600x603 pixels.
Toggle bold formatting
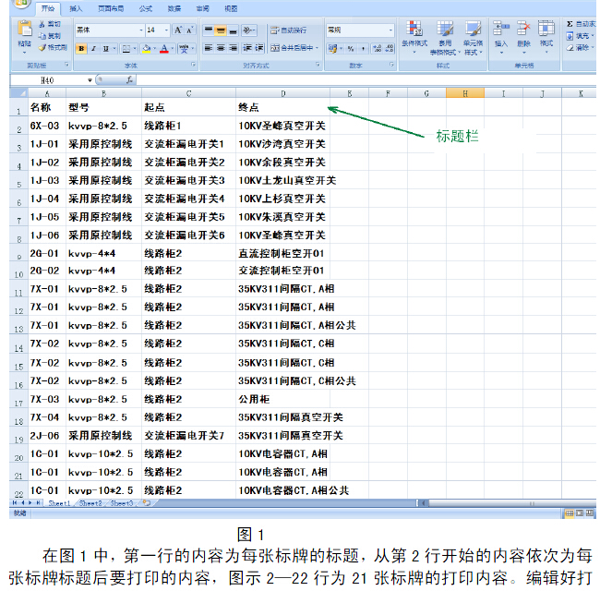(x=81, y=48)
